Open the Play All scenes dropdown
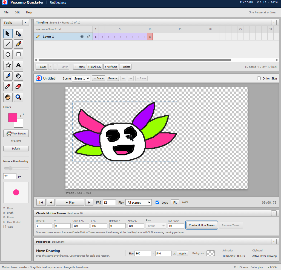This screenshot has width=281, height=270. [x=139, y=203]
